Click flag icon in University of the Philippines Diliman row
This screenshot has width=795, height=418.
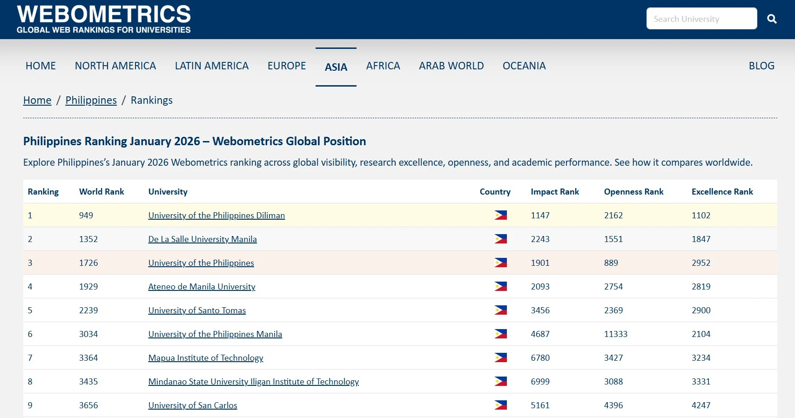(x=501, y=215)
